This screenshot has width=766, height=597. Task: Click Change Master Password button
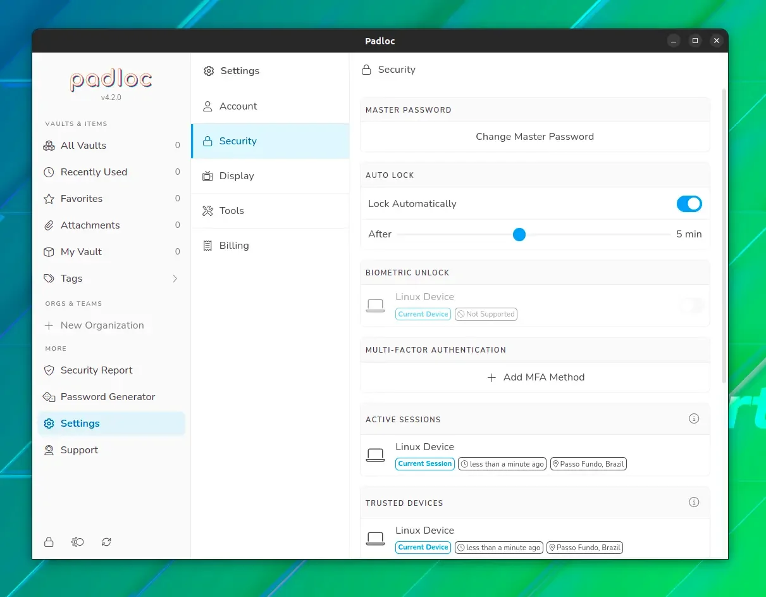click(535, 137)
